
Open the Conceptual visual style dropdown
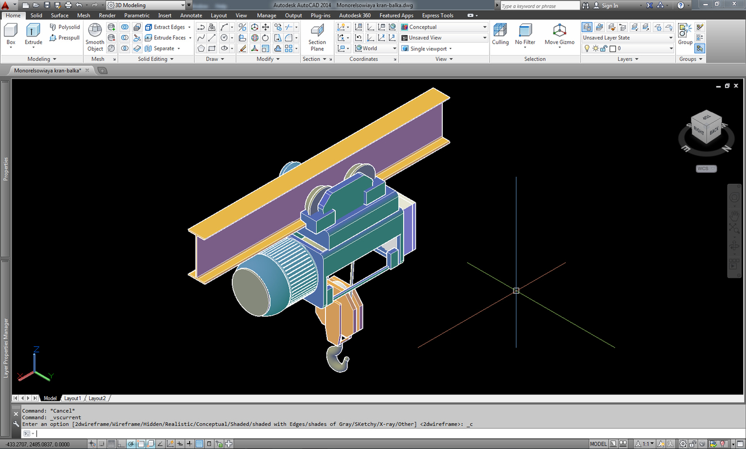[x=484, y=26]
